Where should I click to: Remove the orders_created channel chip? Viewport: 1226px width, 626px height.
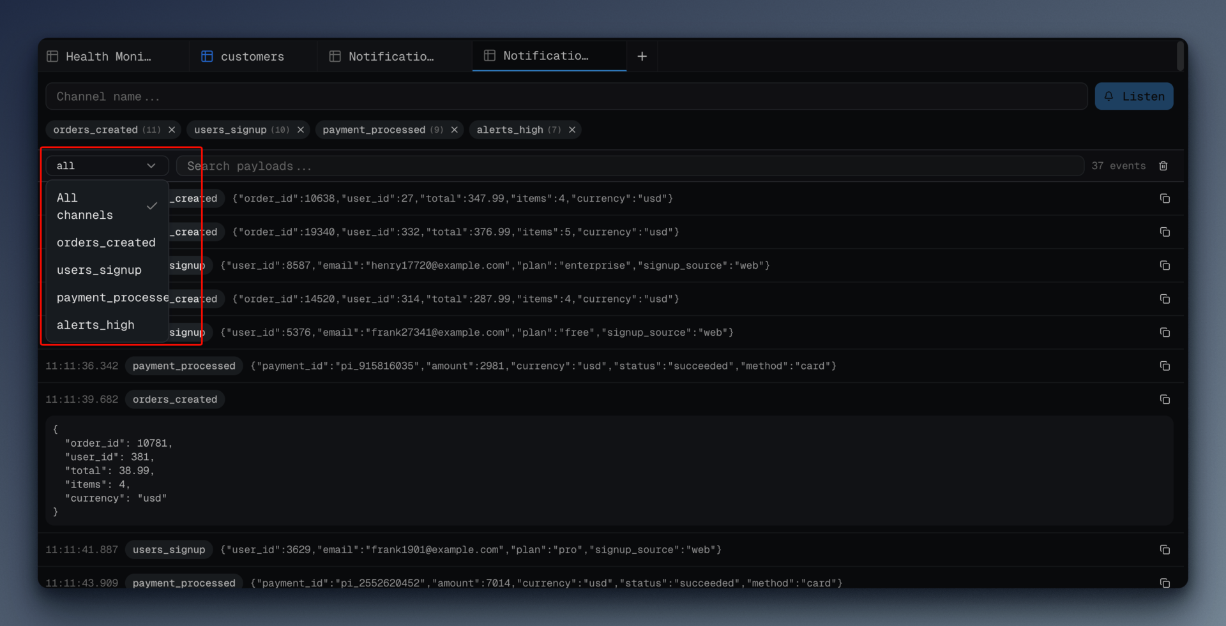click(x=172, y=130)
